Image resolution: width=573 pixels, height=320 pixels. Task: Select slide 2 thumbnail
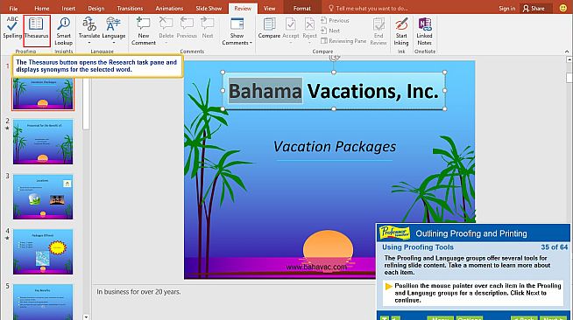coord(43,142)
